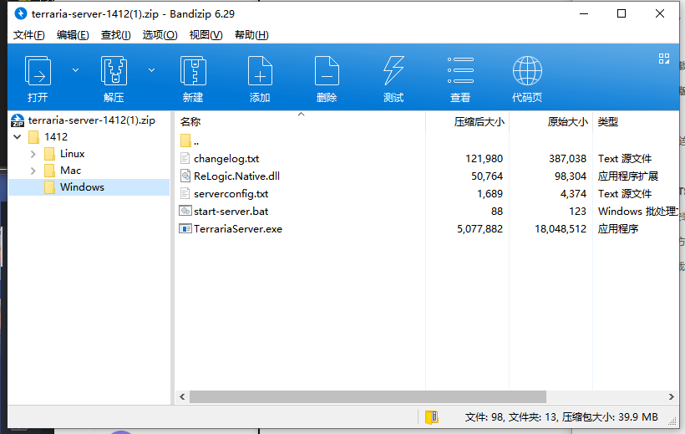Screen dimensions: 685x434
Task: Click the 解压 (Extract) toolbar icon
Action: 114,70
